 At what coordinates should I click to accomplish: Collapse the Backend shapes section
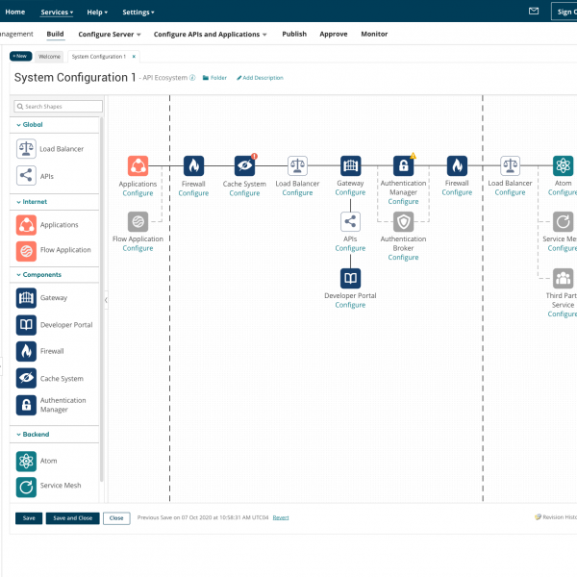point(33,435)
